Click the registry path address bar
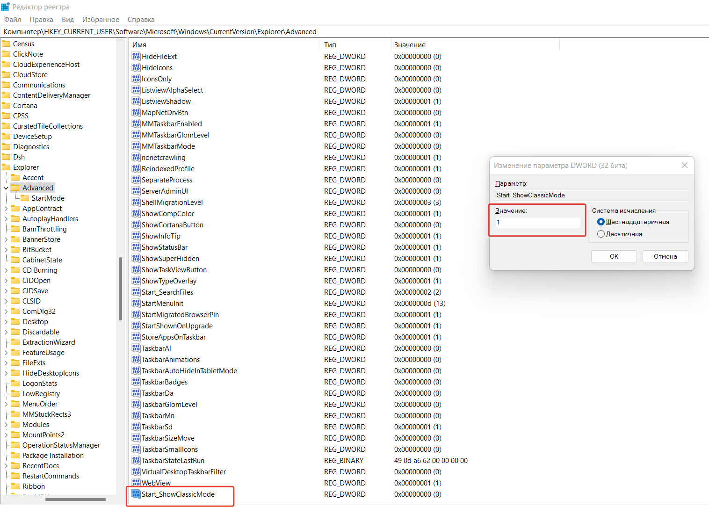This screenshot has height=507, width=709. click(x=354, y=32)
